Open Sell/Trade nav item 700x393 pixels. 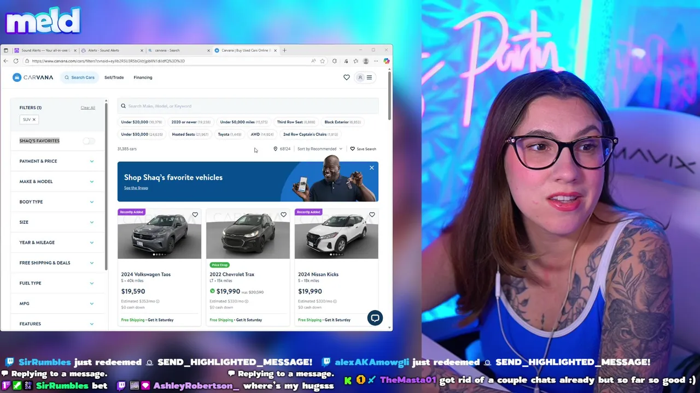tap(114, 78)
